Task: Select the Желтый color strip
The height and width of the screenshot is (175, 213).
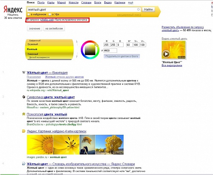Action: pyautogui.click(x=49, y=49)
